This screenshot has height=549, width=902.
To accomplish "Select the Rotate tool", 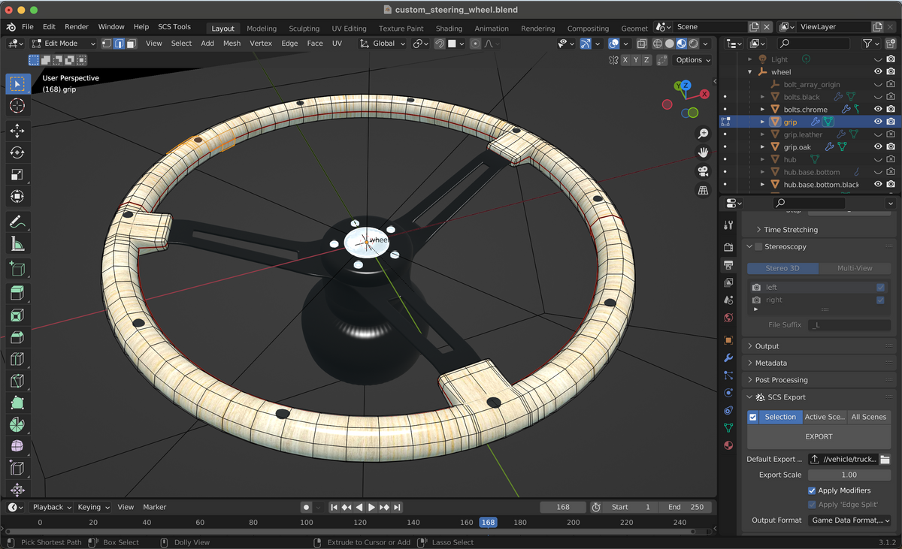I will (17, 152).
